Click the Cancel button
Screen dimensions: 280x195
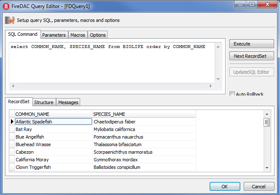tap(259, 187)
